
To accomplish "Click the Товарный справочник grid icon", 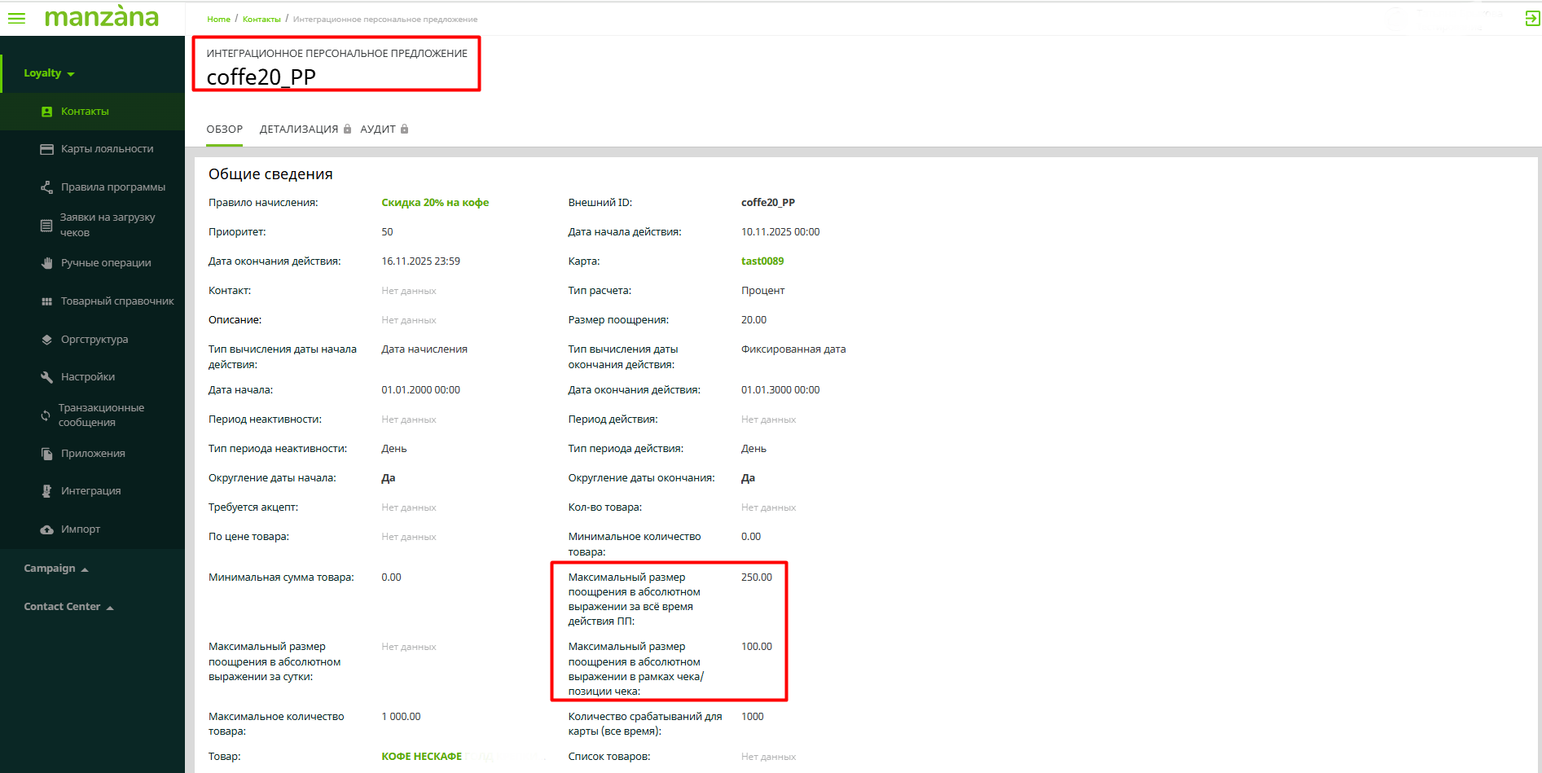I will [46, 301].
